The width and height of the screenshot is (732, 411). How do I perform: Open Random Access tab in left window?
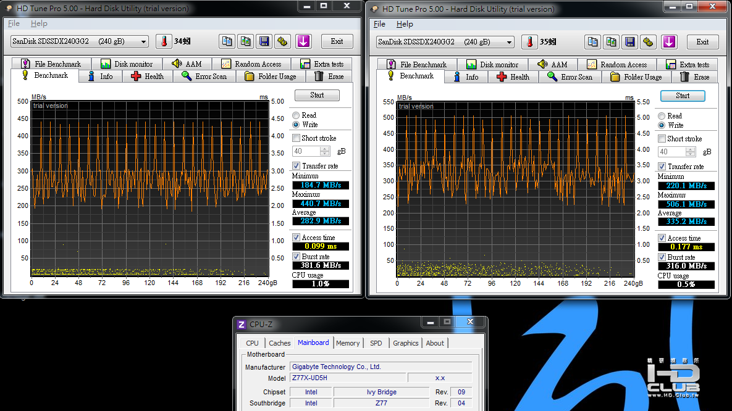pyautogui.click(x=251, y=64)
